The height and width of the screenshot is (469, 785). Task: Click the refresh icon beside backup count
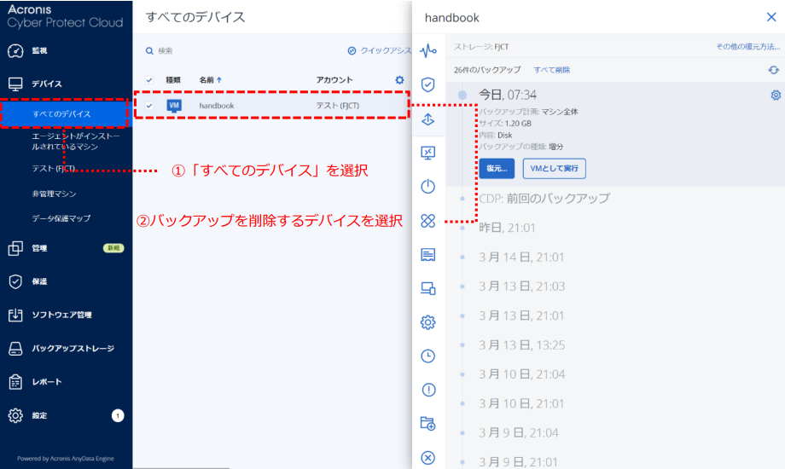(773, 70)
